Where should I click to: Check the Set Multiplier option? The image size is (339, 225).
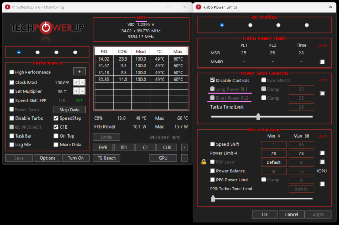(x=12, y=91)
